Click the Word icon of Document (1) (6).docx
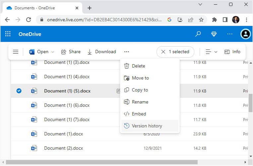 coord(34,105)
